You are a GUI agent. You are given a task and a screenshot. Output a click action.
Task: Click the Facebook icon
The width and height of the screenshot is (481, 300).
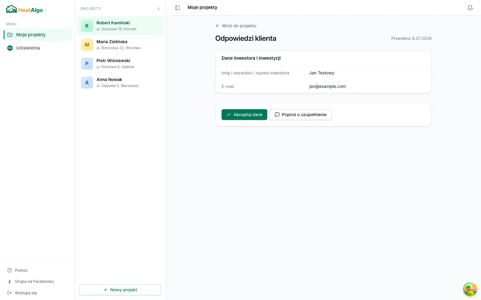(10, 282)
